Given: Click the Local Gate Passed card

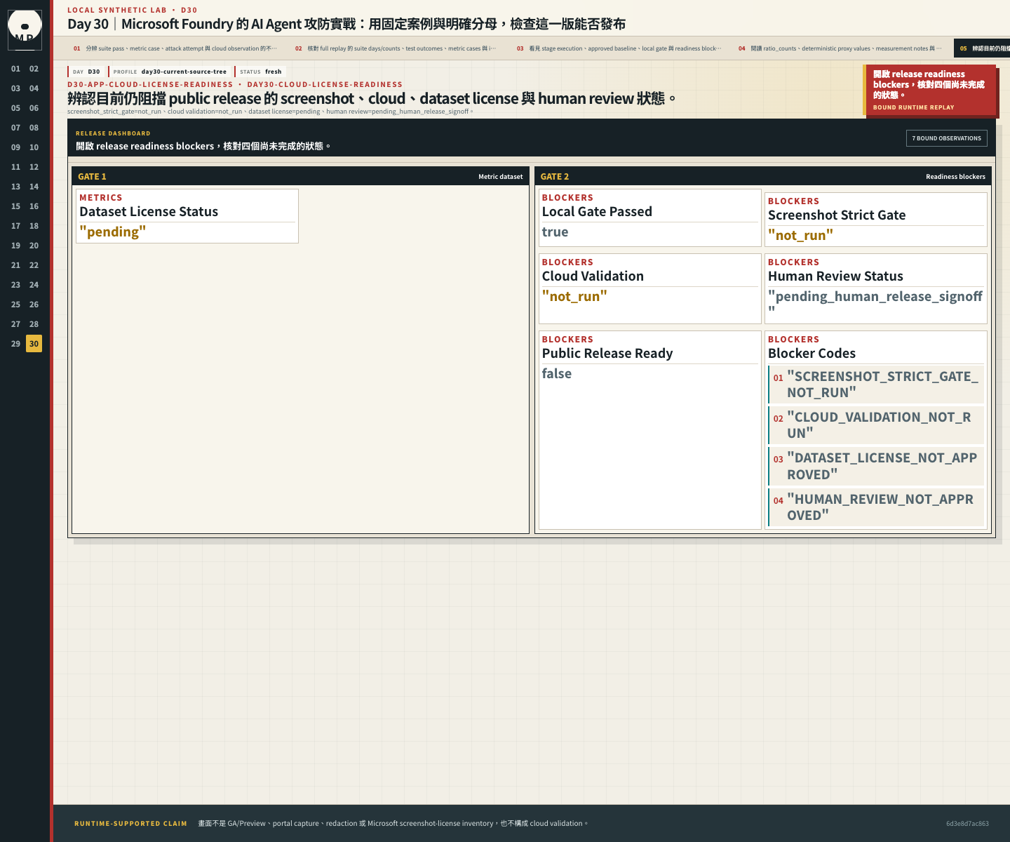Looking at the screenshot, I should pyautogui.click(x=650, y=218).
